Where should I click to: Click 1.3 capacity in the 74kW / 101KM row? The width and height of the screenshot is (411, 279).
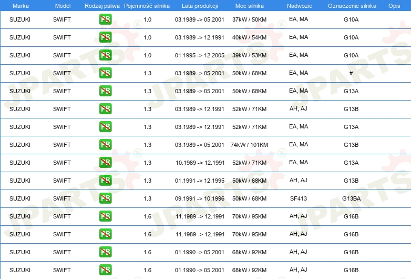(x=148, y=145)
